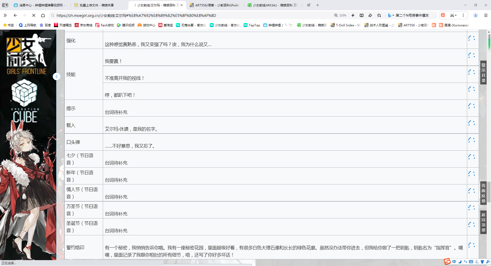
Task: Open the Bing search engine dropdown
Action: (391, 15)
